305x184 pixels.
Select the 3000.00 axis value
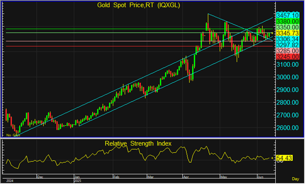pos(287,77)
